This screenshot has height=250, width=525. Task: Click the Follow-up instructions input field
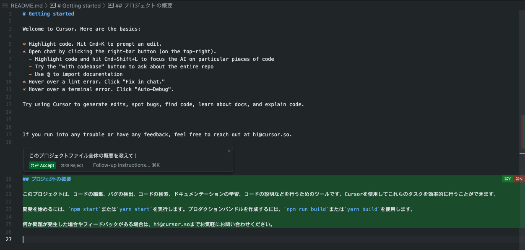tap(126, 165)
